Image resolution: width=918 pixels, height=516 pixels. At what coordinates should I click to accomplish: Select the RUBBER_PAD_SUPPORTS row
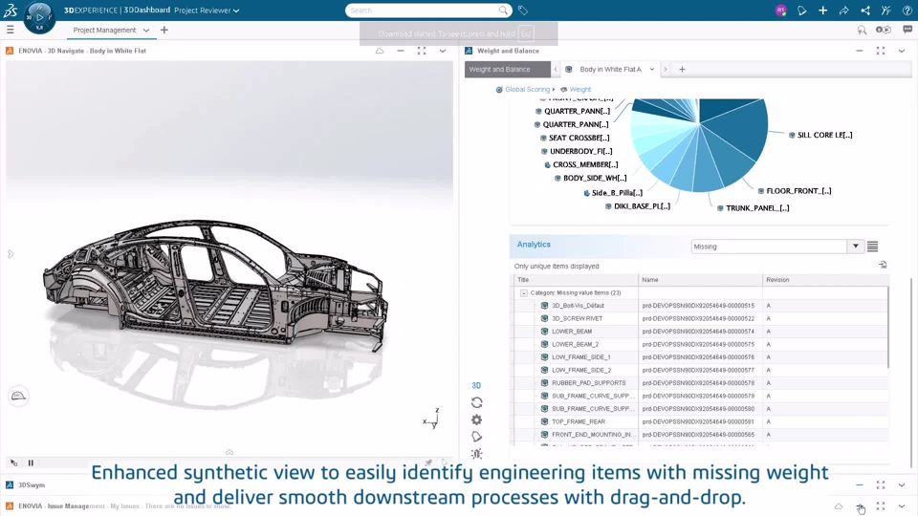click(701, 382)
